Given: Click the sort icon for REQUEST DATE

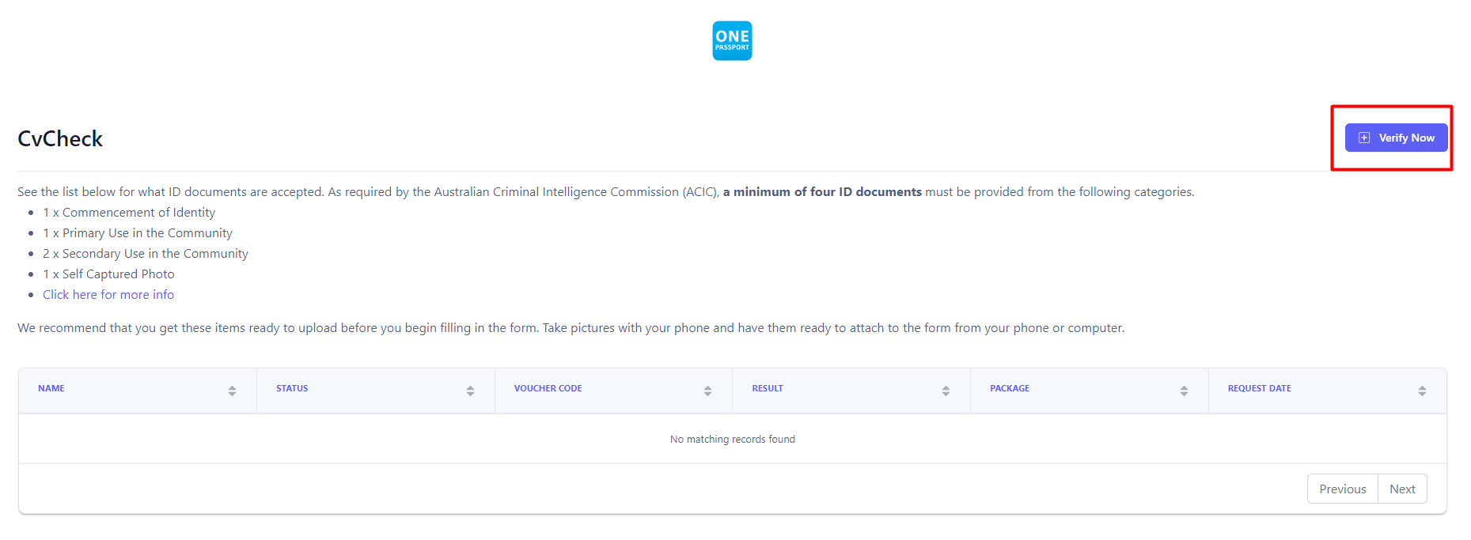Looking at the screenshot, I should click(1423, 390).
